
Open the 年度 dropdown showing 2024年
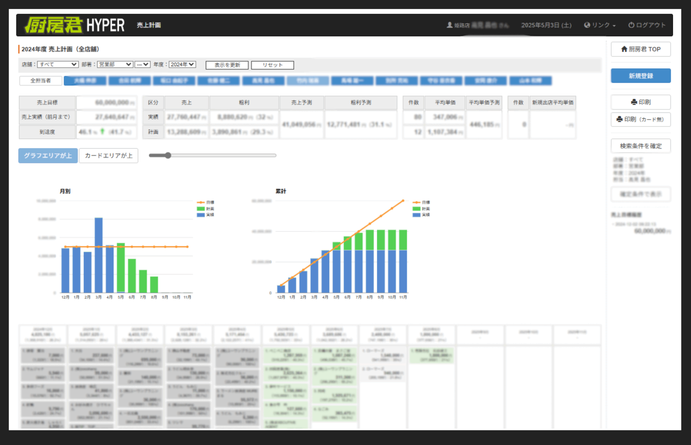[182, 64]
